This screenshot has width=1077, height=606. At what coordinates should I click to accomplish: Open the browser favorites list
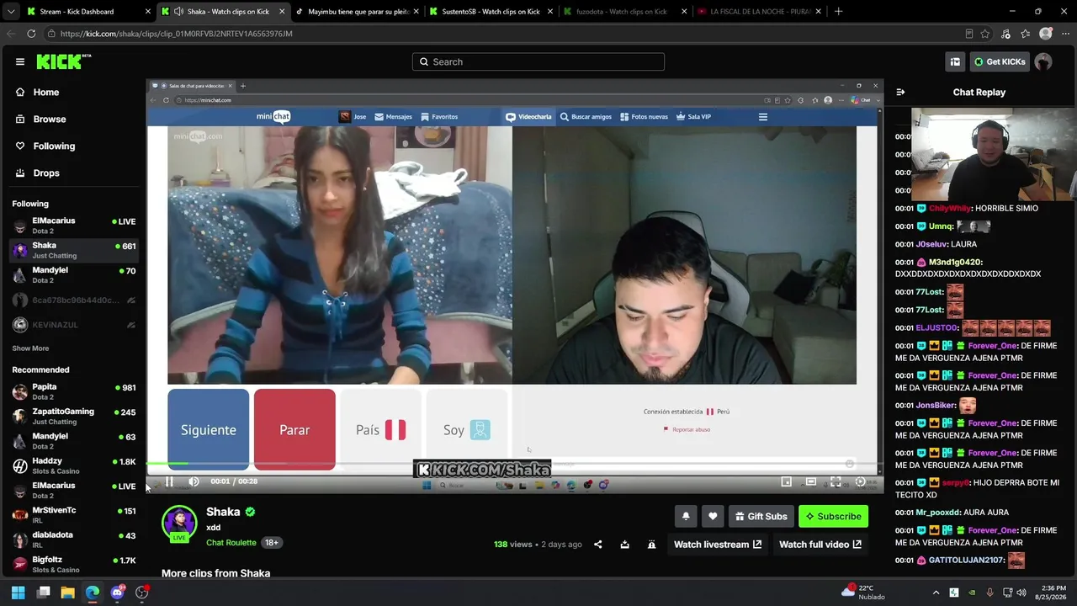[1025, 34]
